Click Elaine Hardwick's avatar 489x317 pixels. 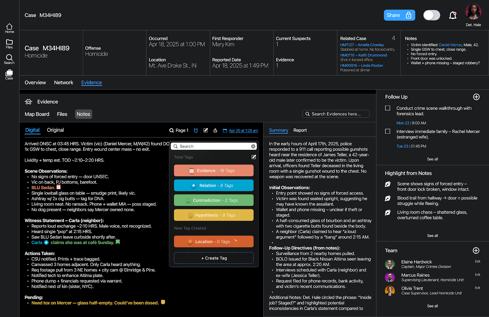(390, 264)
